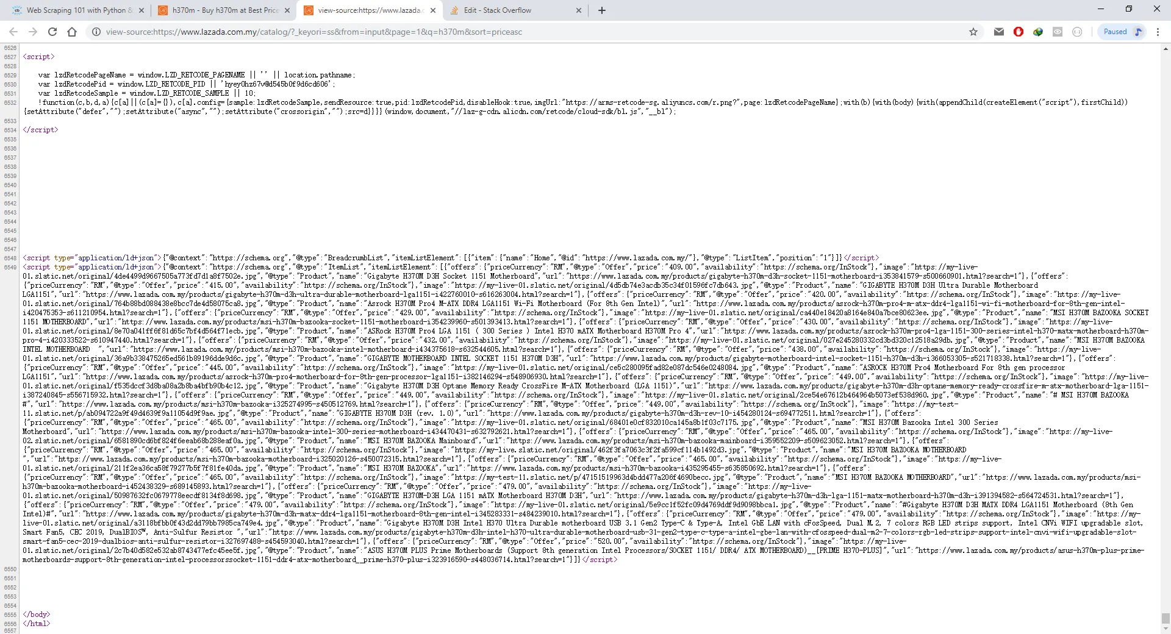Click the vertical scrollbar thumb

pyautogui.click(x=1166, y=618)
